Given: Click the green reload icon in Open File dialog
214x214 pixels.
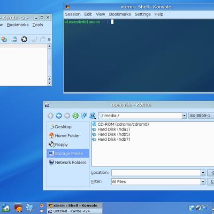Looking at the screenshot, I should click(x=75, y=116).
